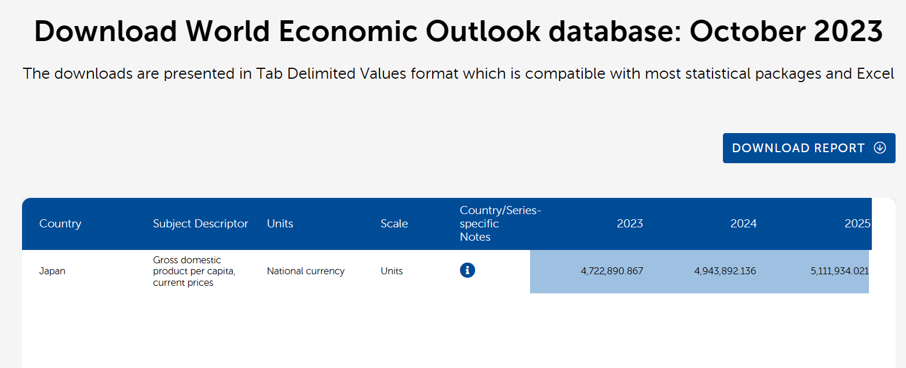Click the World Economic Outlook database page heading
Image resolution: width=906 pixels, height=368 pixels.
point(458,32)
